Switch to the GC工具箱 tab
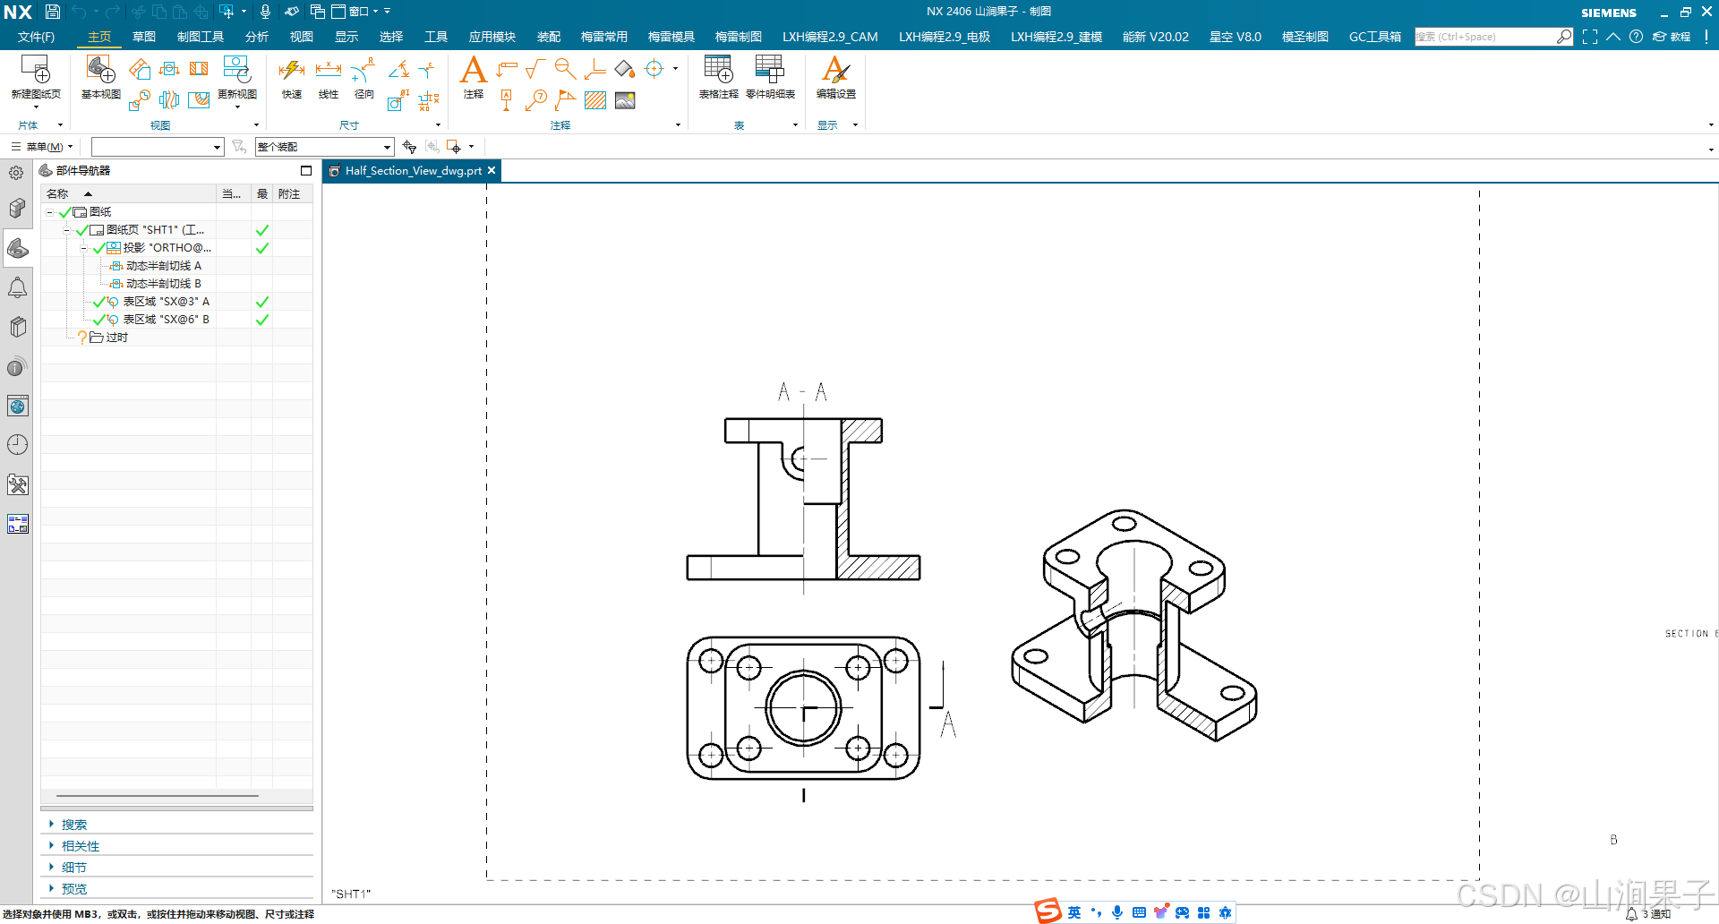Image resolution: width=1719 pixels, height=924 pixels. coord(1374,37)
